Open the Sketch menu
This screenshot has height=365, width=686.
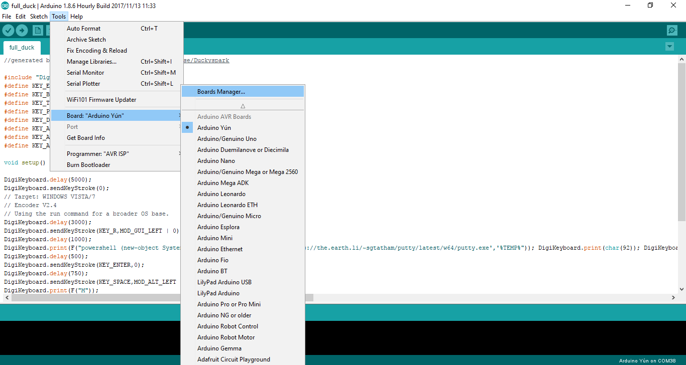pos(39,17)
